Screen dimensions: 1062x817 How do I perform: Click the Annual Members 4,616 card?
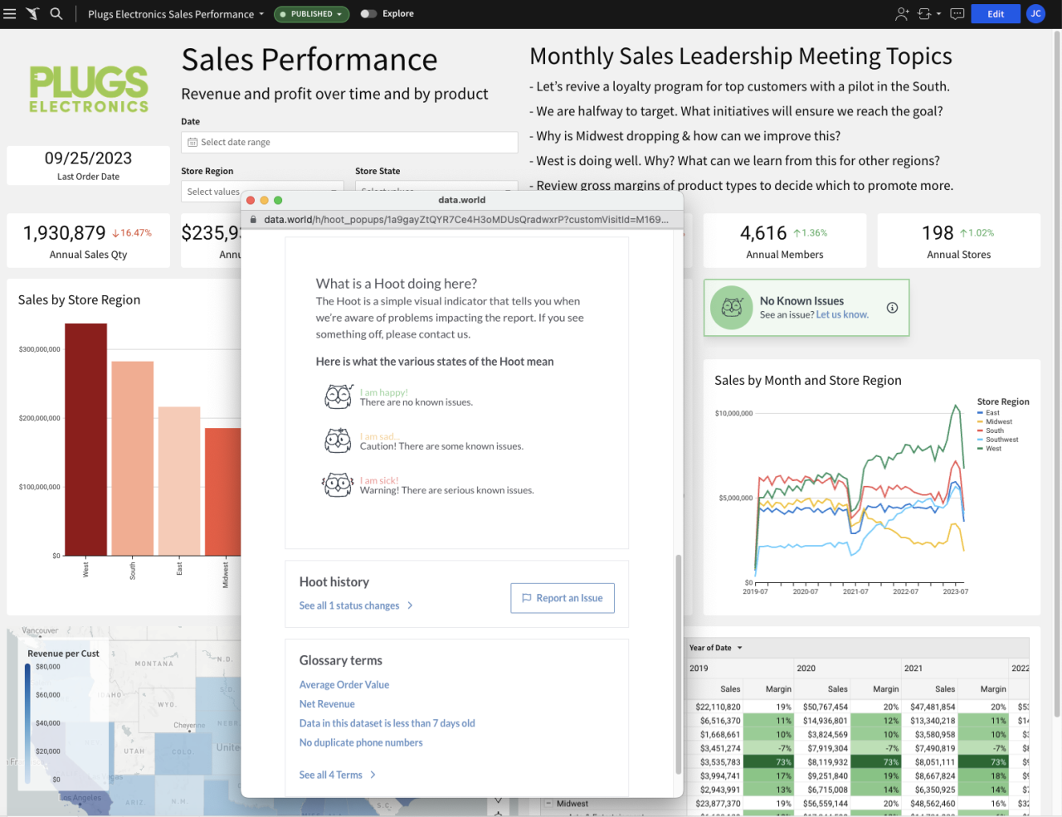click(785, 241)
